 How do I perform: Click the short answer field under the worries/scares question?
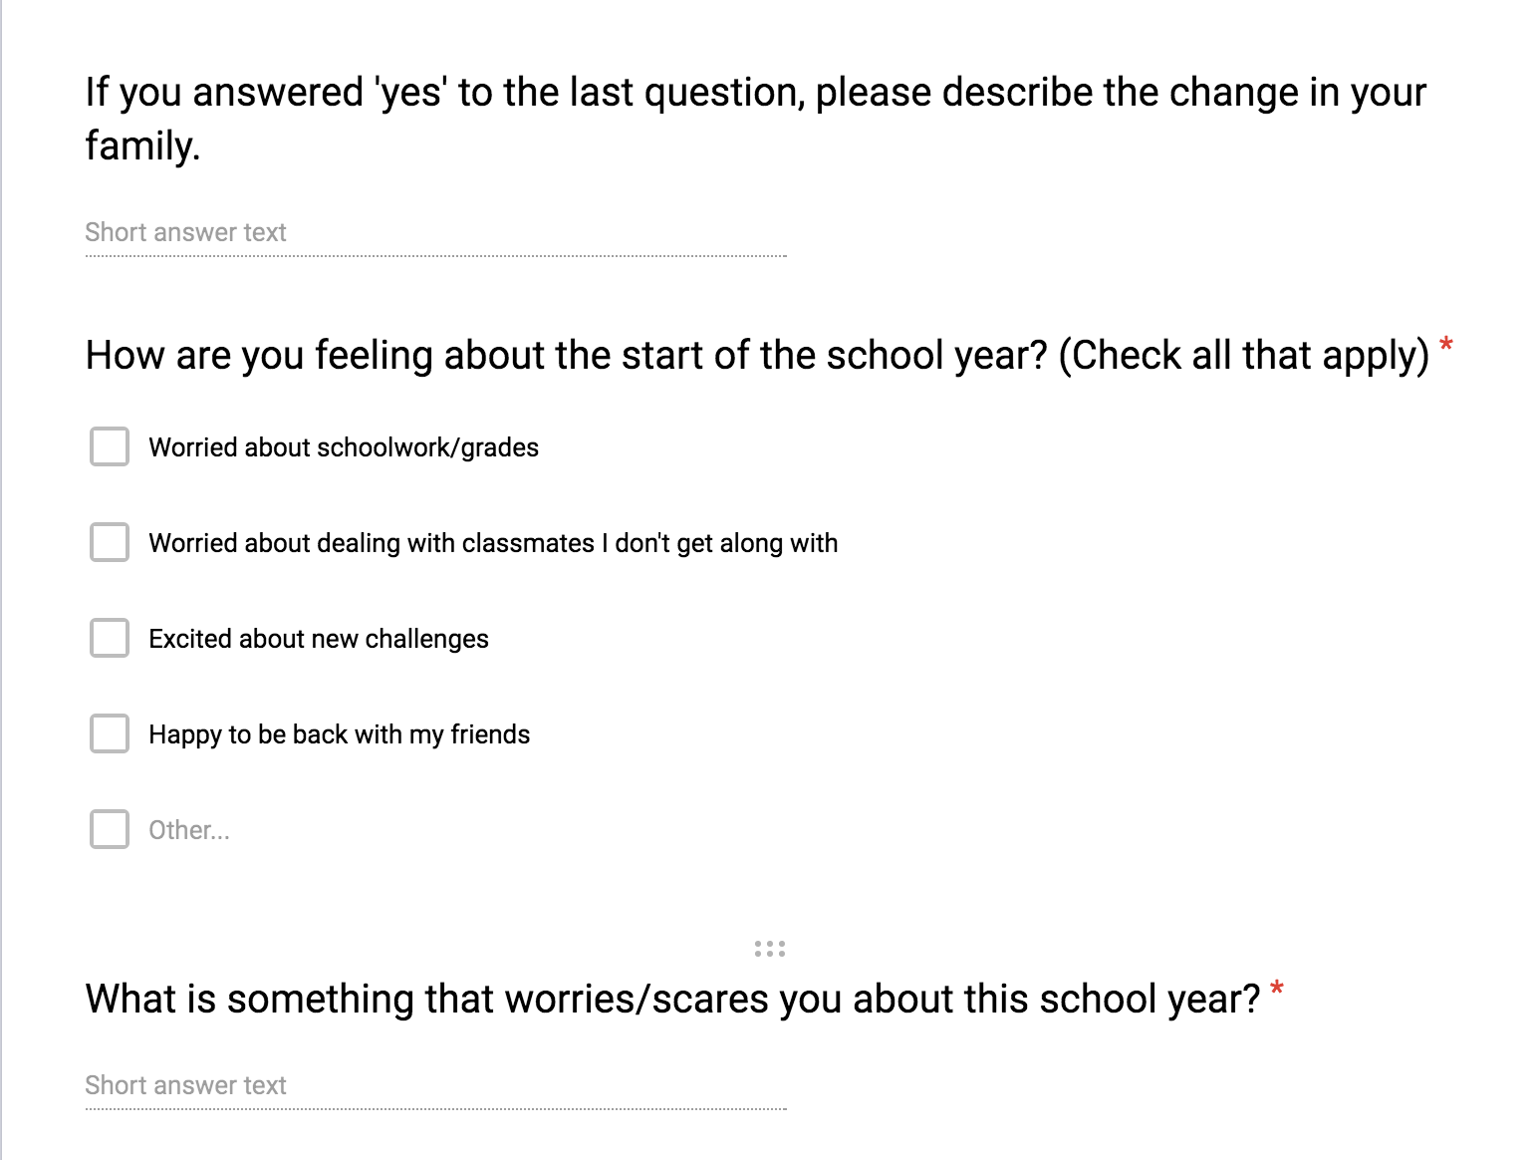coord(435,1086)
